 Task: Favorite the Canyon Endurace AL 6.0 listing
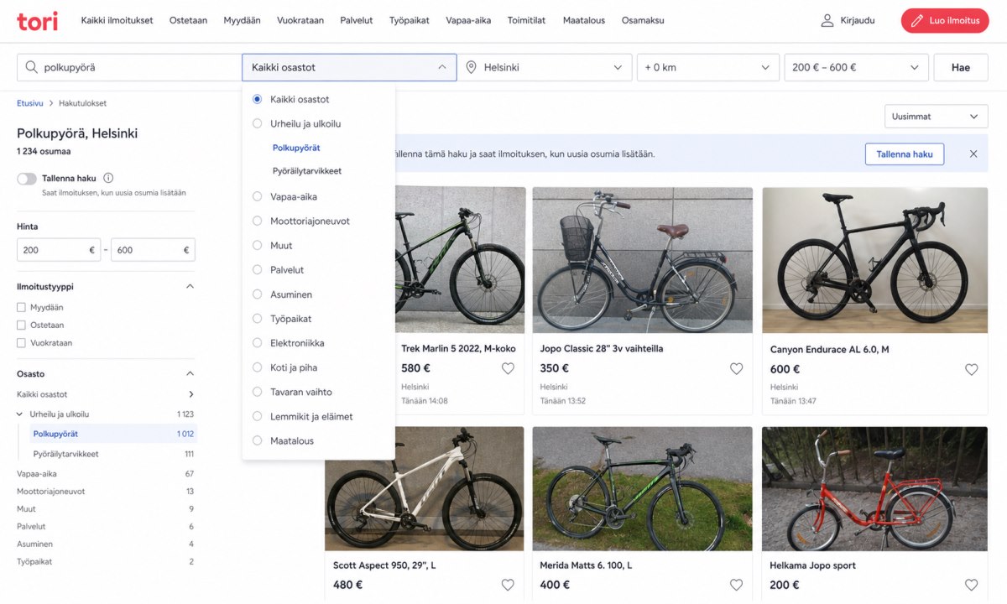tap(971, 369)
